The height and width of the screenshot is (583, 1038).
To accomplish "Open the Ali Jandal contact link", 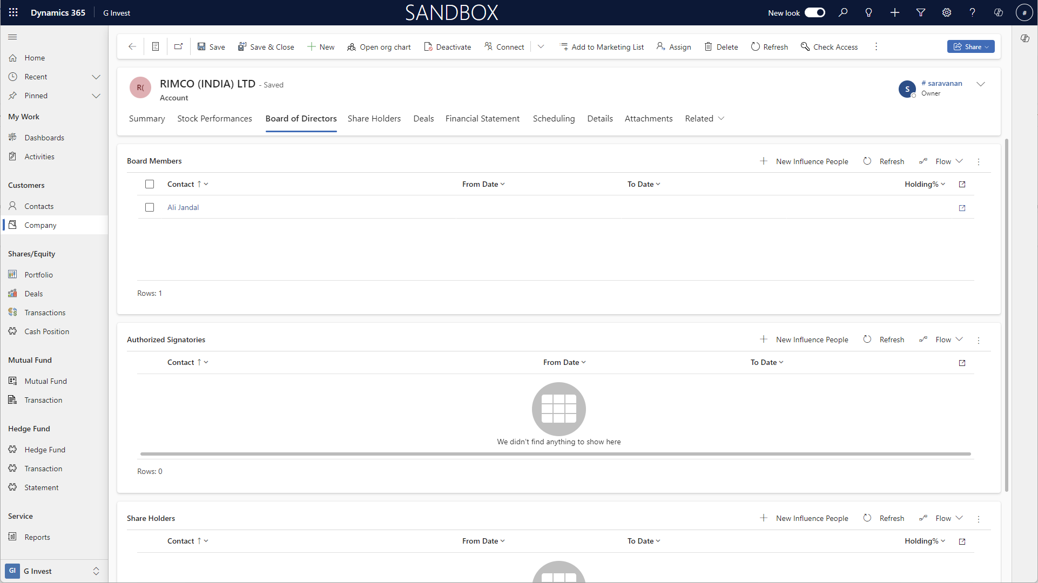I will [183, 207].
